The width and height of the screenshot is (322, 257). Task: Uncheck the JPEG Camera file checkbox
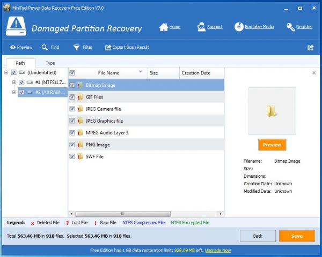tap(72, 109)
